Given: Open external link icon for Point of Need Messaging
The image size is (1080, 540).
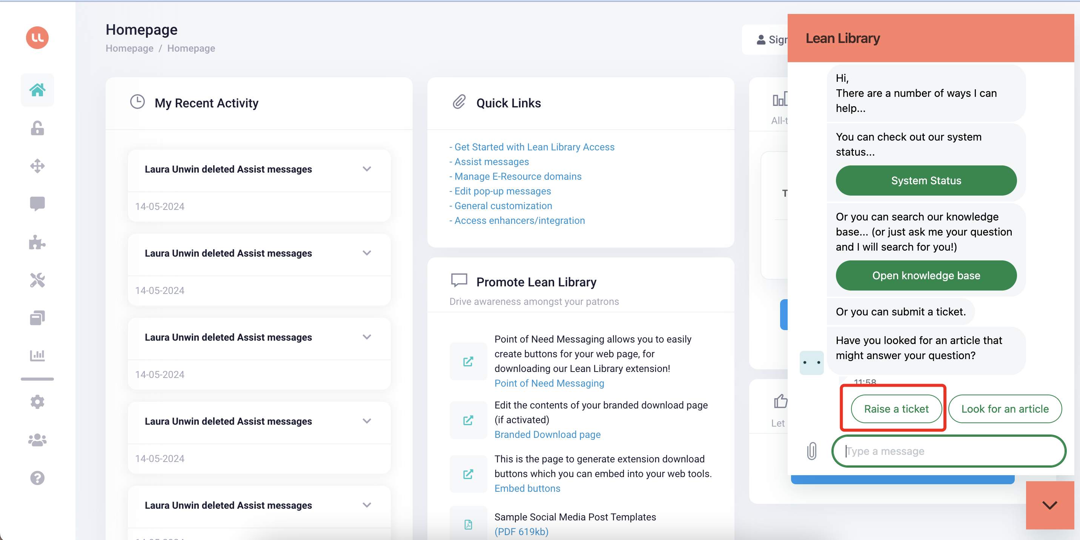Looking at the screenshot, I should [x=468, y=361].
